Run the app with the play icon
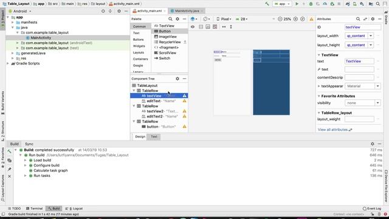389x219 pixels. 297,4
